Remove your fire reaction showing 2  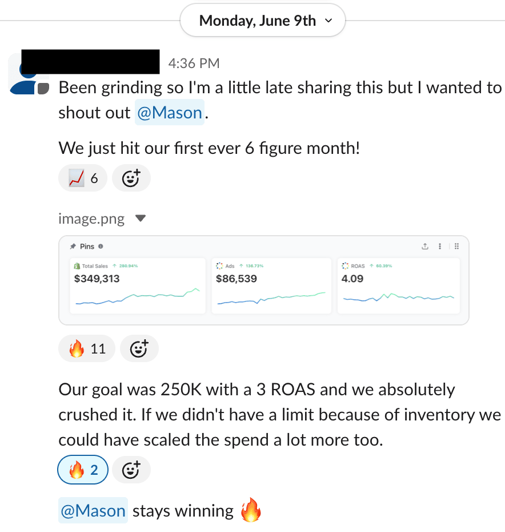(84, 470)
